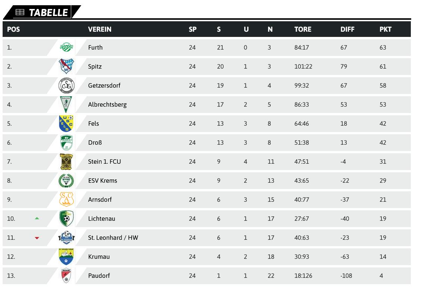425x292 pixels.
Task: Click the Paudorf team name
Action: 99,276
